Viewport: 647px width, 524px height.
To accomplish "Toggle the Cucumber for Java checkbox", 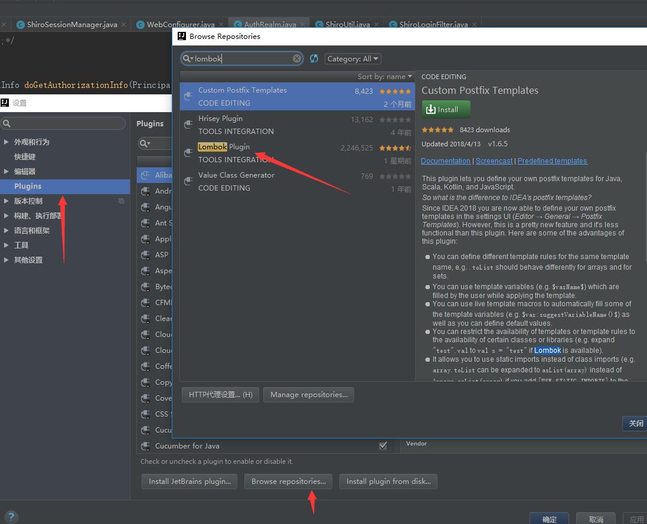I will (383, 446).
